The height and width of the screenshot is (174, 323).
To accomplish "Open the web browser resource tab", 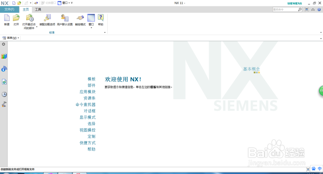I will click(x=4, y=82).
